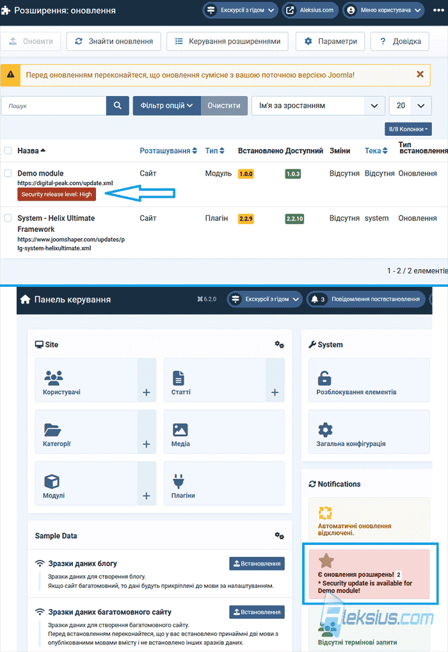This screenshot has width=448, height=652.
Task: Click the magnifier search button
Action: point(118,106)
